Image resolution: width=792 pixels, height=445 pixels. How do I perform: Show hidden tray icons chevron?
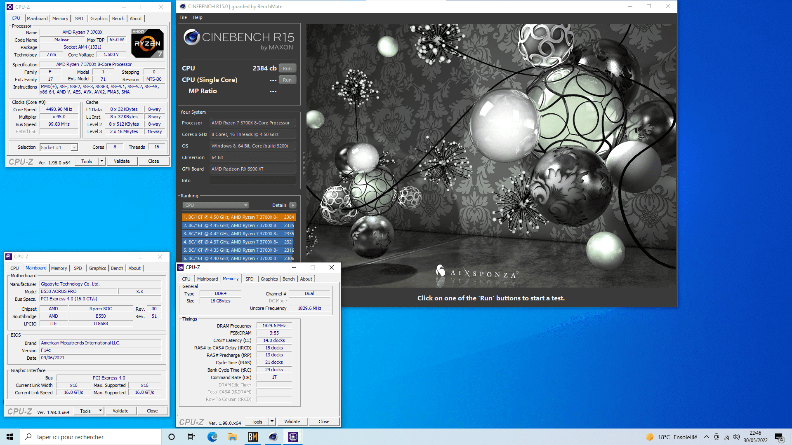(706, 437)
